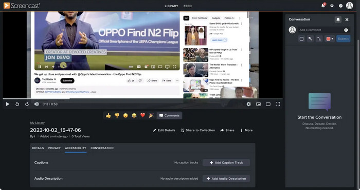Open the More options menu

click(246, 130)
